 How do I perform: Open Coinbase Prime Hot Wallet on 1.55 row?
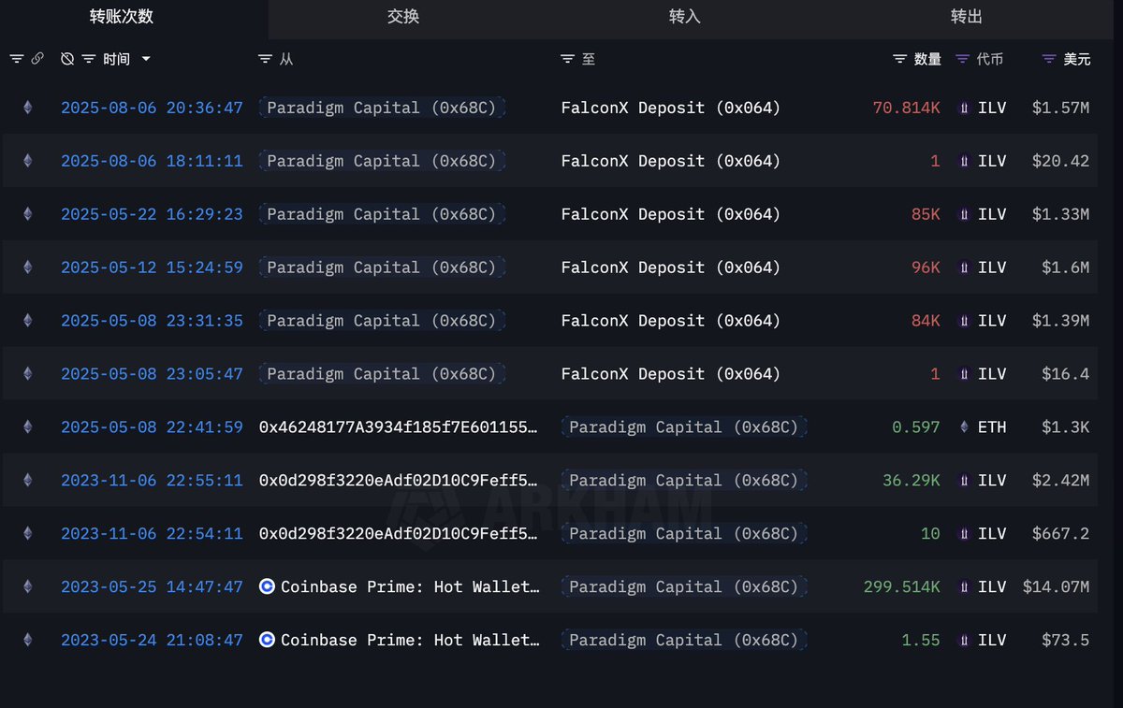coord(411,641)
